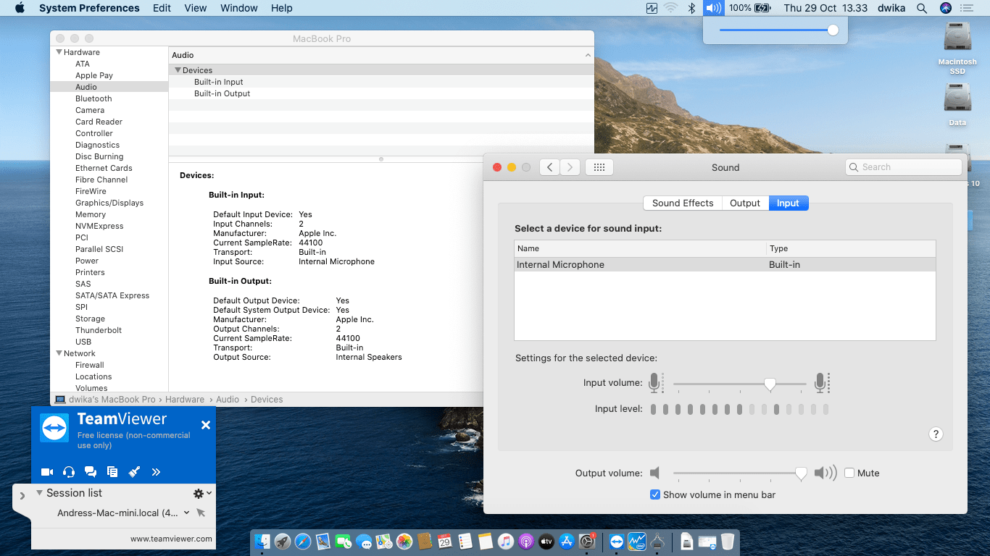Viewport: 990px width, 556px height.
Task: Start TeamViewer video call with camera icon
Action: (47, 472)
